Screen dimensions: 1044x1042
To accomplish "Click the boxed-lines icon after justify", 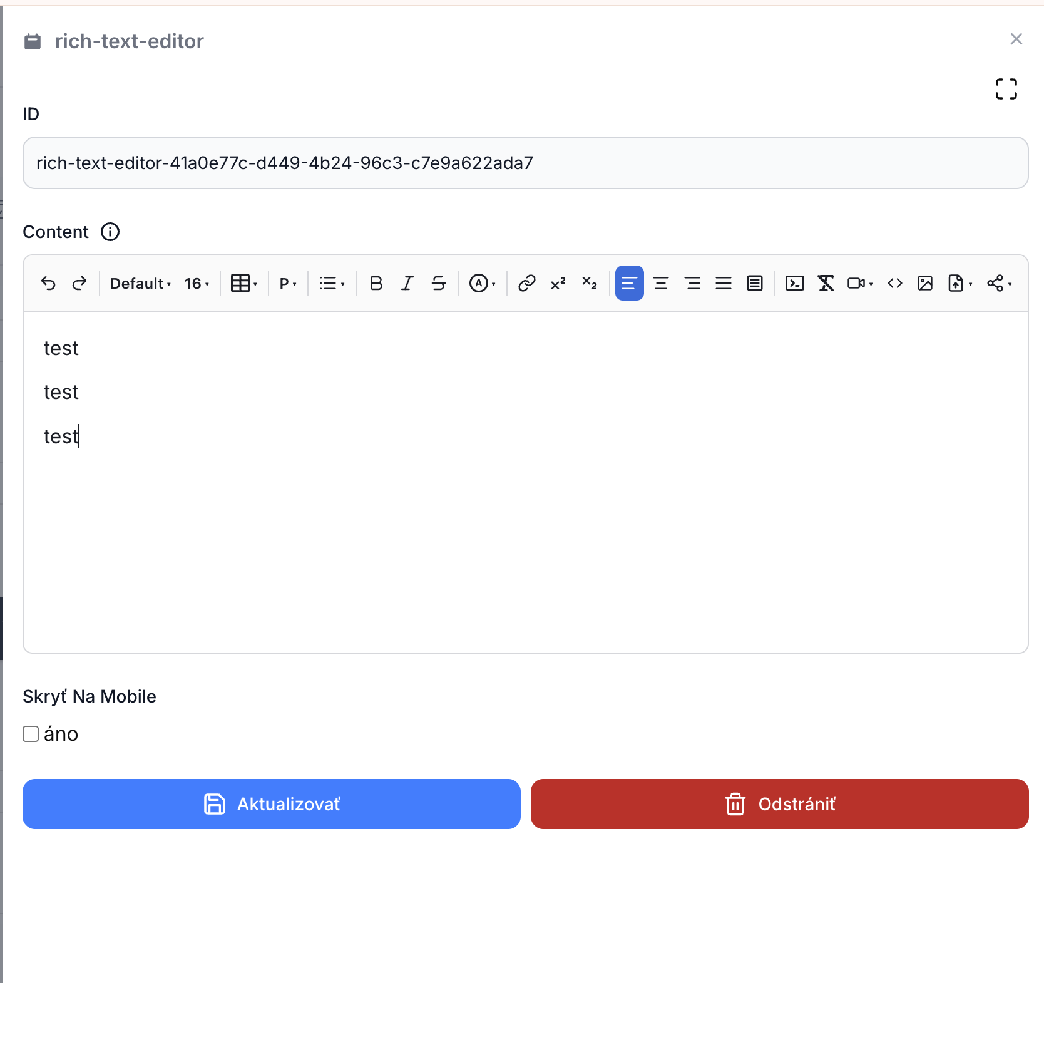I will coord(755,284).
